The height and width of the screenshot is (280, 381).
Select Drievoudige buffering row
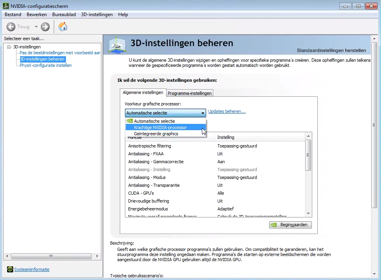215,201
